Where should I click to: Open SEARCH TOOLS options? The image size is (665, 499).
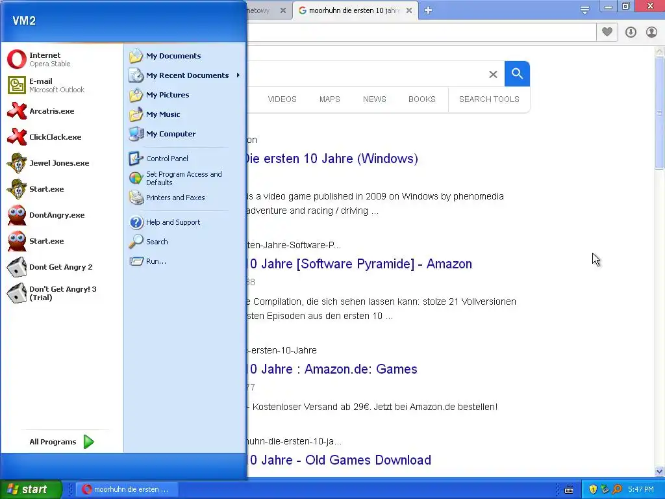tap(489, 99)
